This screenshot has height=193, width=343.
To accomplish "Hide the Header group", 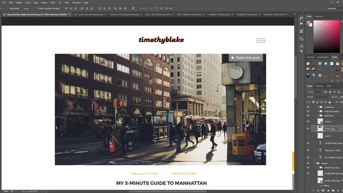I will [x=308, y=163].
